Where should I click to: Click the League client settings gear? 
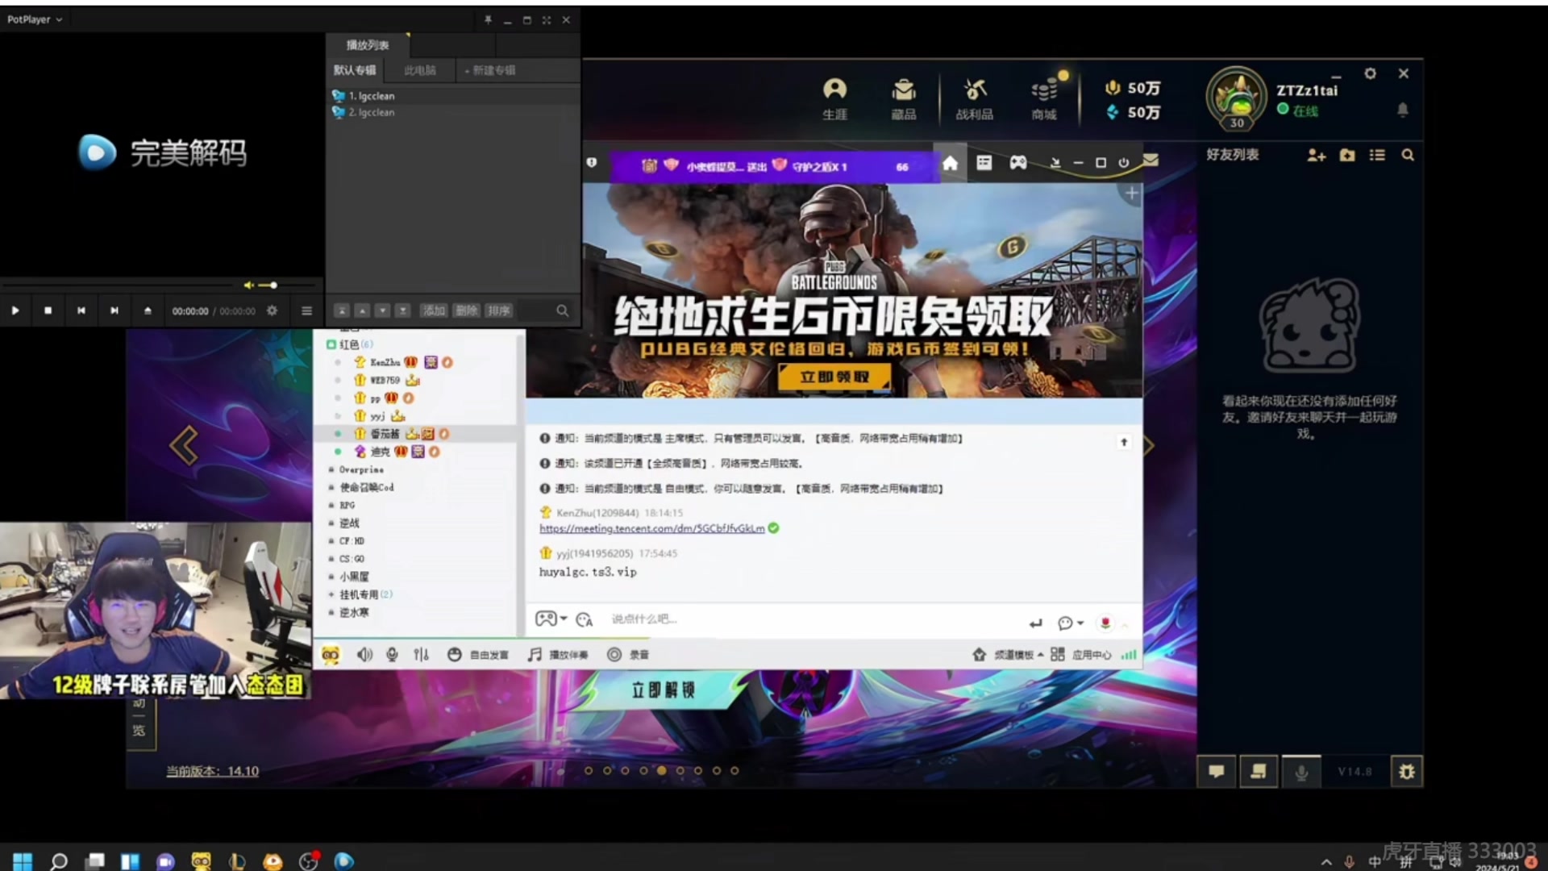click(1370, 73)
